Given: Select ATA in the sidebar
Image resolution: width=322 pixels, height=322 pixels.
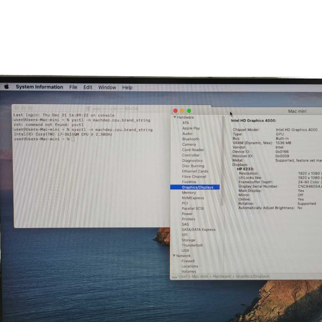Looking at the screenshot, I should tap(186, 123).
